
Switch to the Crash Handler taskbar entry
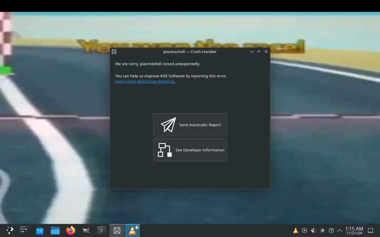117,230
